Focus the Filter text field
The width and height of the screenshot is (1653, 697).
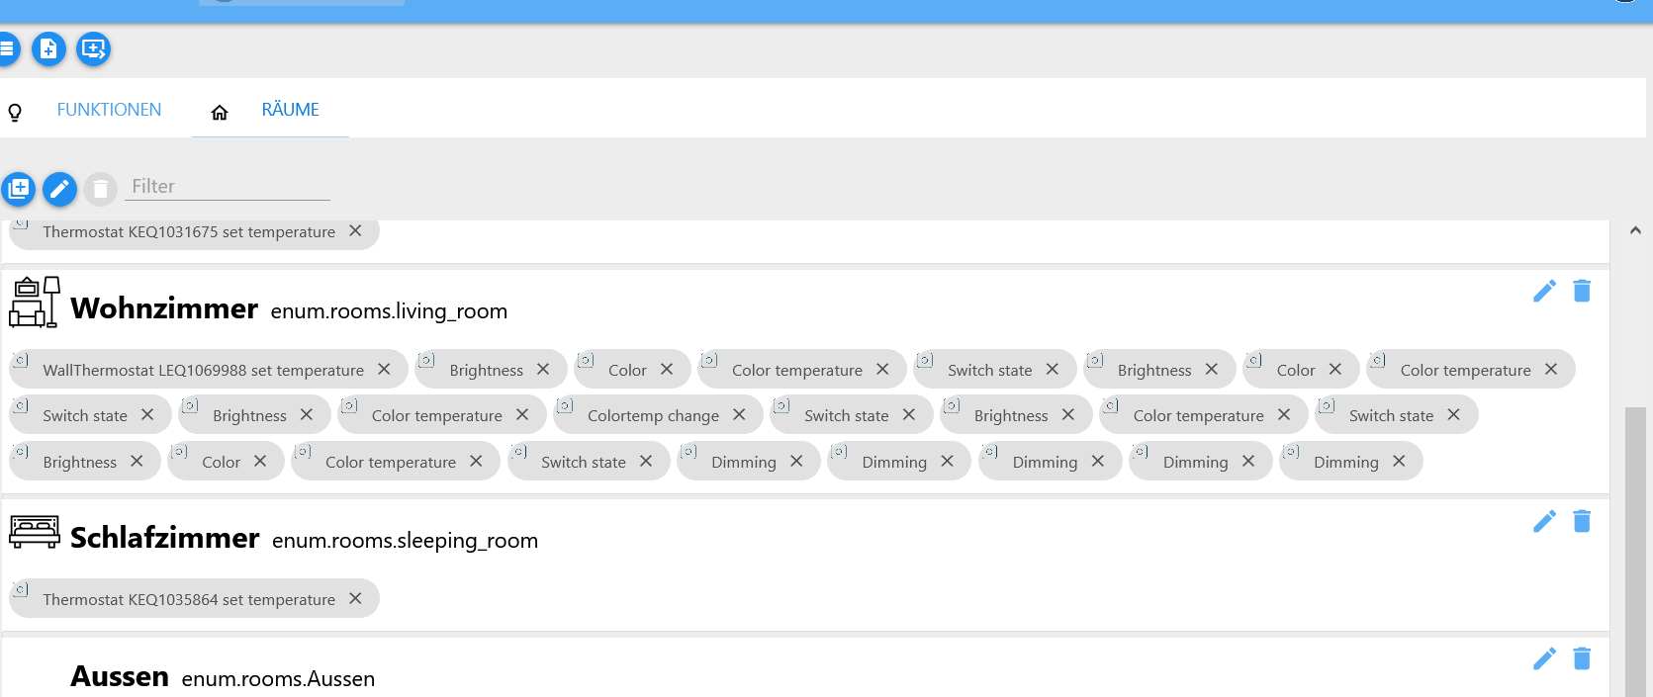click(x=228, y=186)
